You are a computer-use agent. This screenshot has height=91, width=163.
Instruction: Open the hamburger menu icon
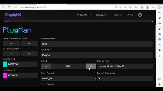tap(149, 15)
